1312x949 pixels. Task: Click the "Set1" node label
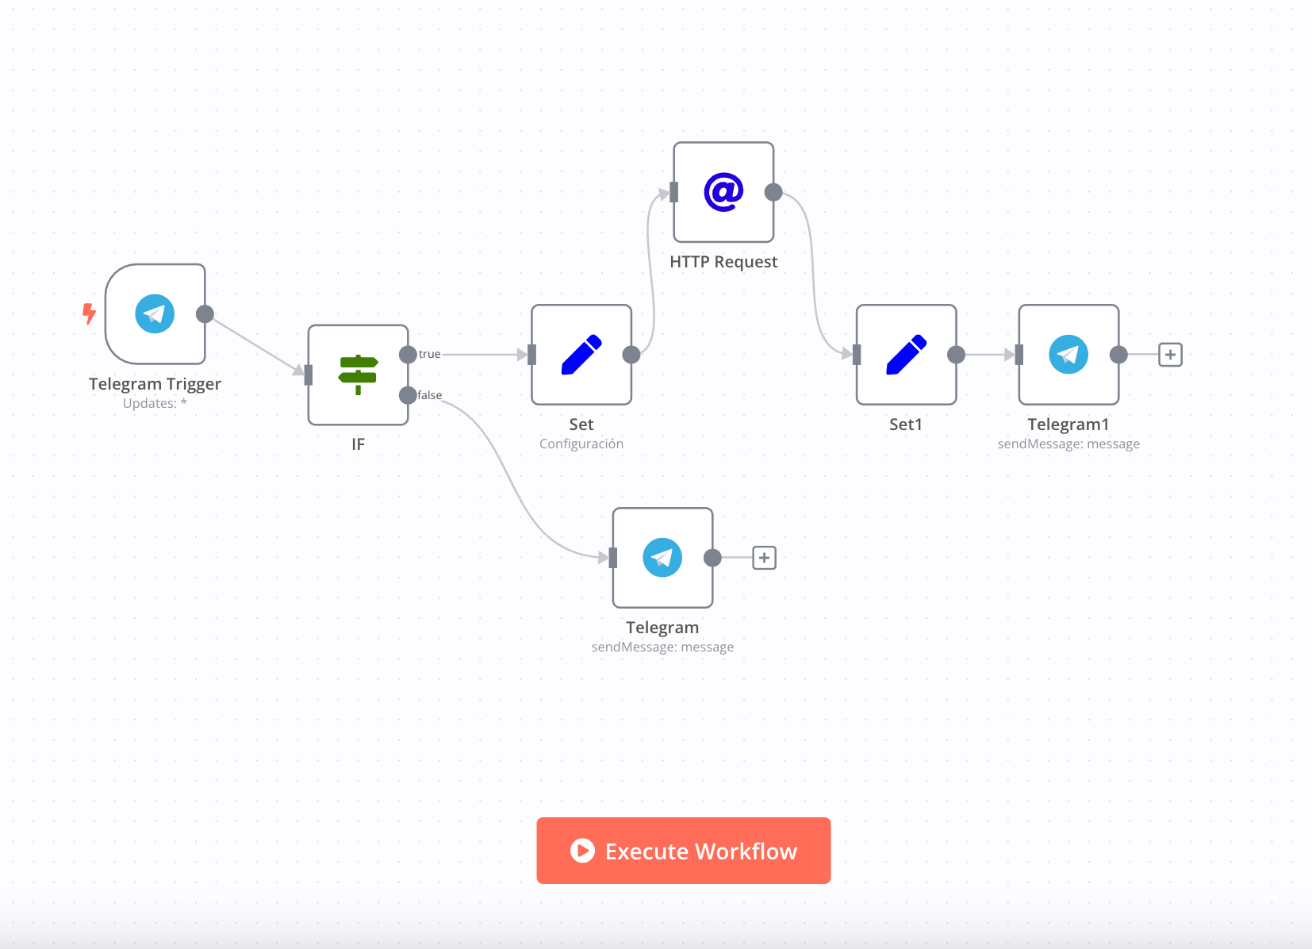pos(906,425)
